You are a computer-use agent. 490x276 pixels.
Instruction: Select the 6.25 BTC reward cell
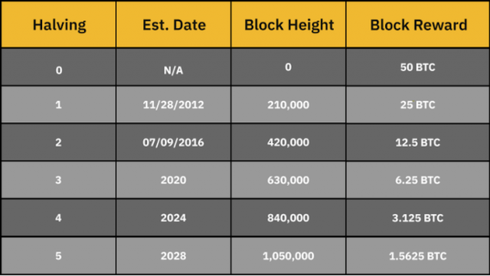418,180
